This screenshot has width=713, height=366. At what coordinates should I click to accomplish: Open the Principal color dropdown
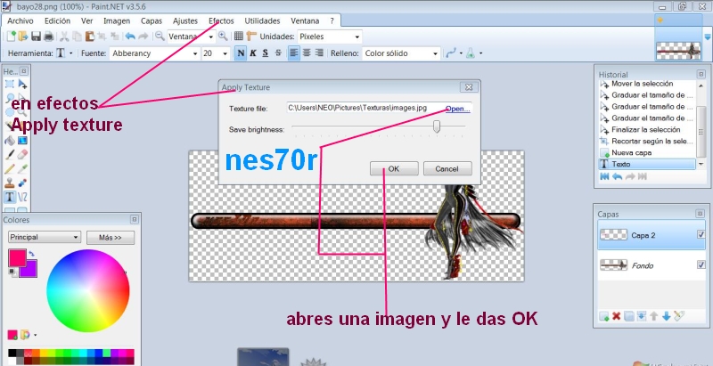coord(45,237)
